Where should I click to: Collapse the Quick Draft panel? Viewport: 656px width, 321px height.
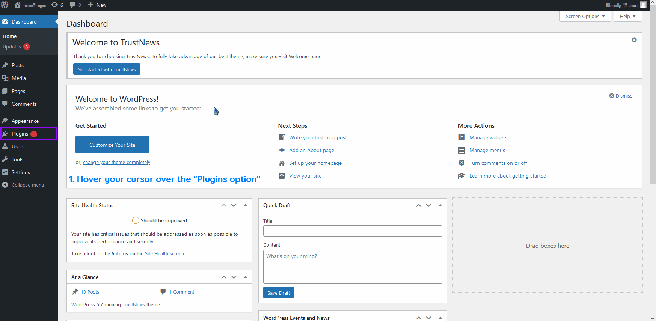[440, 205]
